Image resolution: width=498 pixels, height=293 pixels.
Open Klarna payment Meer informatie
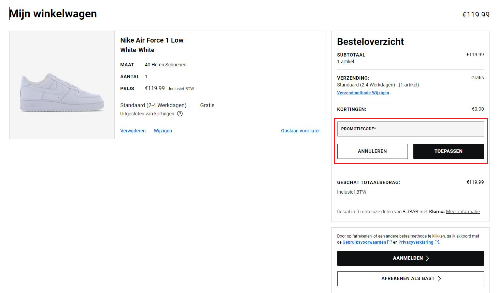pyautogui.click(x=463, y=211)
